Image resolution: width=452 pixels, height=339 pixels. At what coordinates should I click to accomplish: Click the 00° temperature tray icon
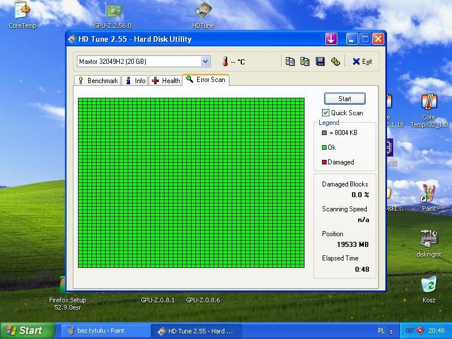click(410, 331)
